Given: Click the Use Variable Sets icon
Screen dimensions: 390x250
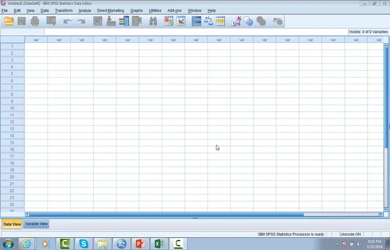Looking at the screenshot, I should tap(248, 21).
